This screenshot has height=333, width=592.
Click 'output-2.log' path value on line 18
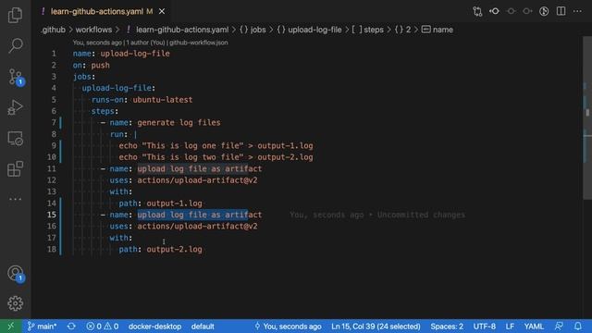pyautogui.click(x=174, y=249)
